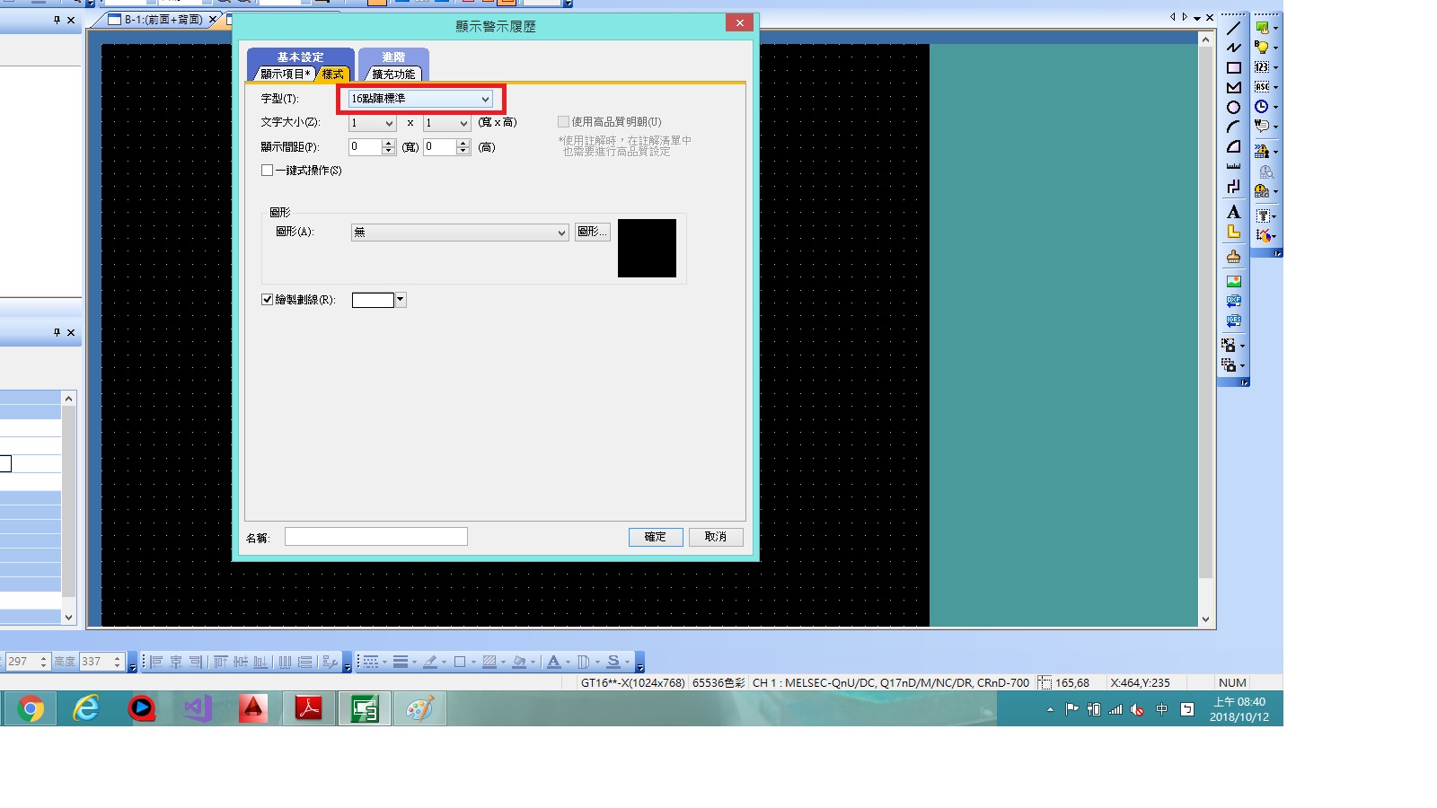1437x808 pixels.
Task: Click the Paint bucket fill tool
Action: click(1233, 257)
